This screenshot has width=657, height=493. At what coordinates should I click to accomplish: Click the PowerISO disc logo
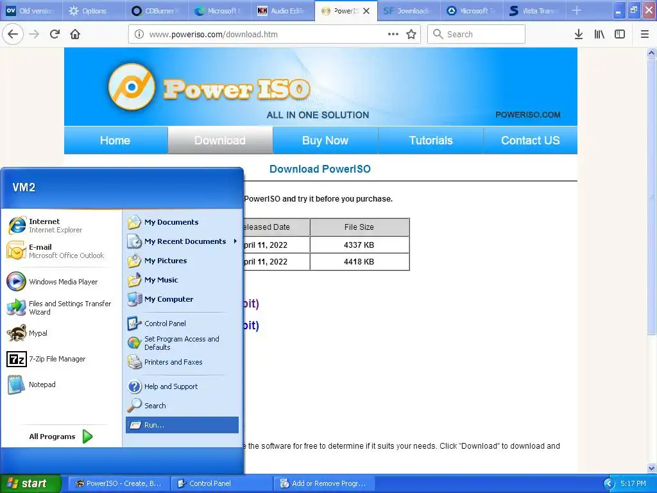[x=132, y=87]
